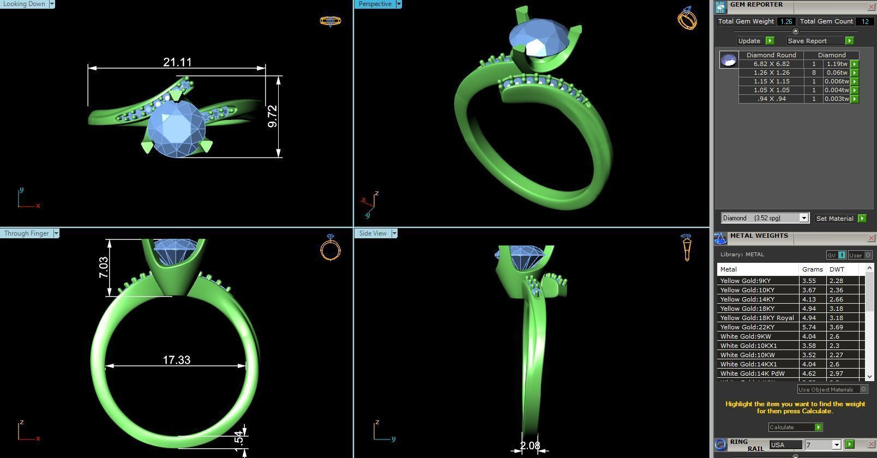Click the Metal column header
This screenshot has height=458, width=877.
pyautogui.click(x=758, y=269)
